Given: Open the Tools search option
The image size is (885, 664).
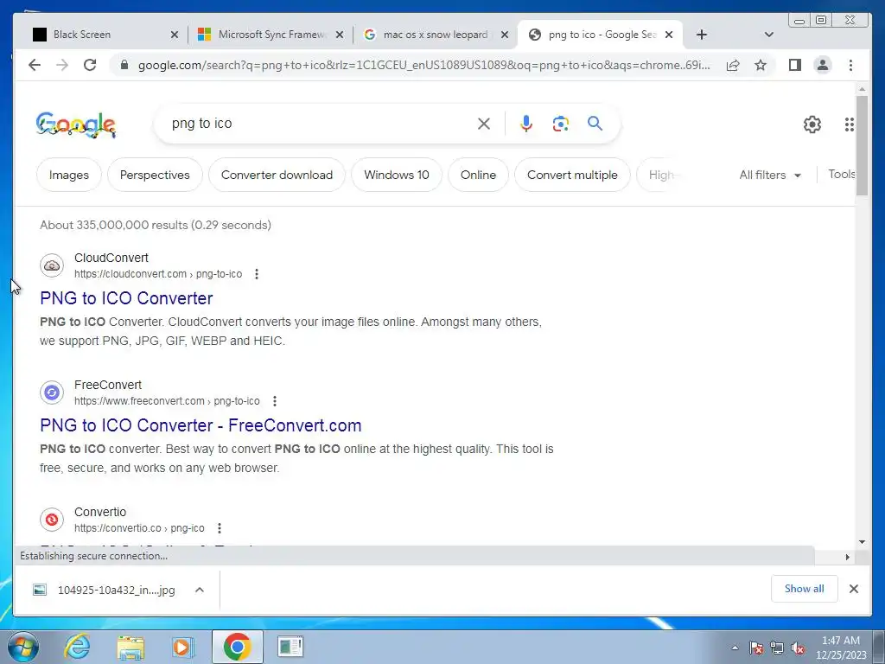Looking at the screenshot, I should click(842, 175).
